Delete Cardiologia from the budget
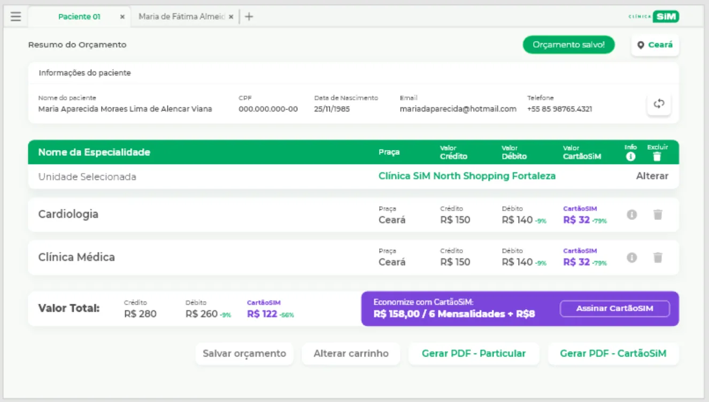Image resolution: width=709 pixels, height=402 pixels. coord(658,214)
